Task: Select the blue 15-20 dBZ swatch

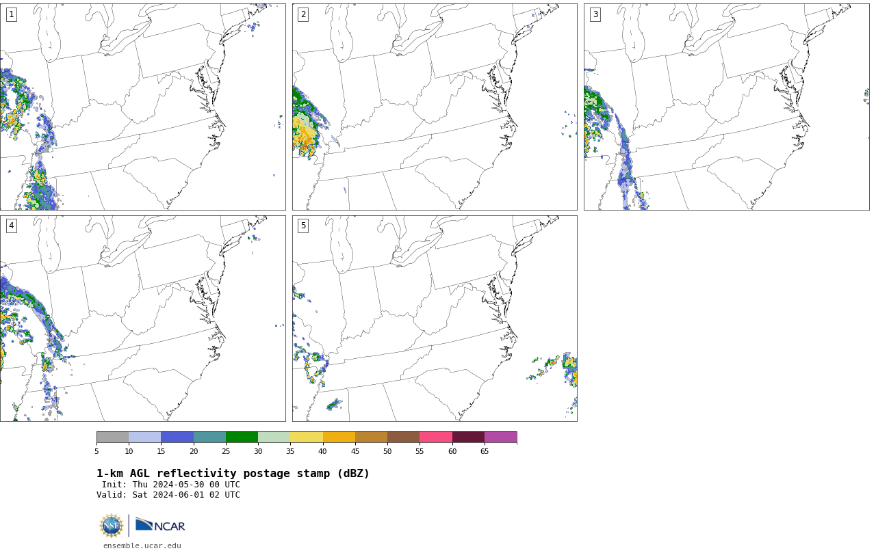Action: coord(177,437)
